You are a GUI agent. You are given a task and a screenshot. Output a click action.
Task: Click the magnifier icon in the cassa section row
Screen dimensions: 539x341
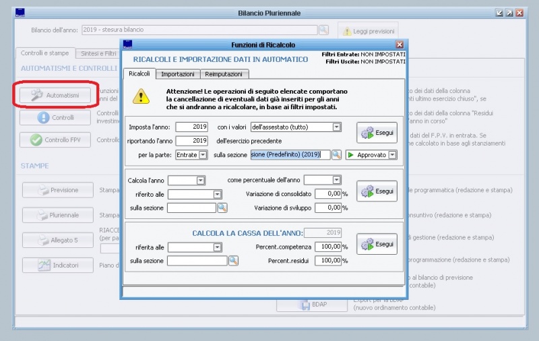[x=233, y=261]
